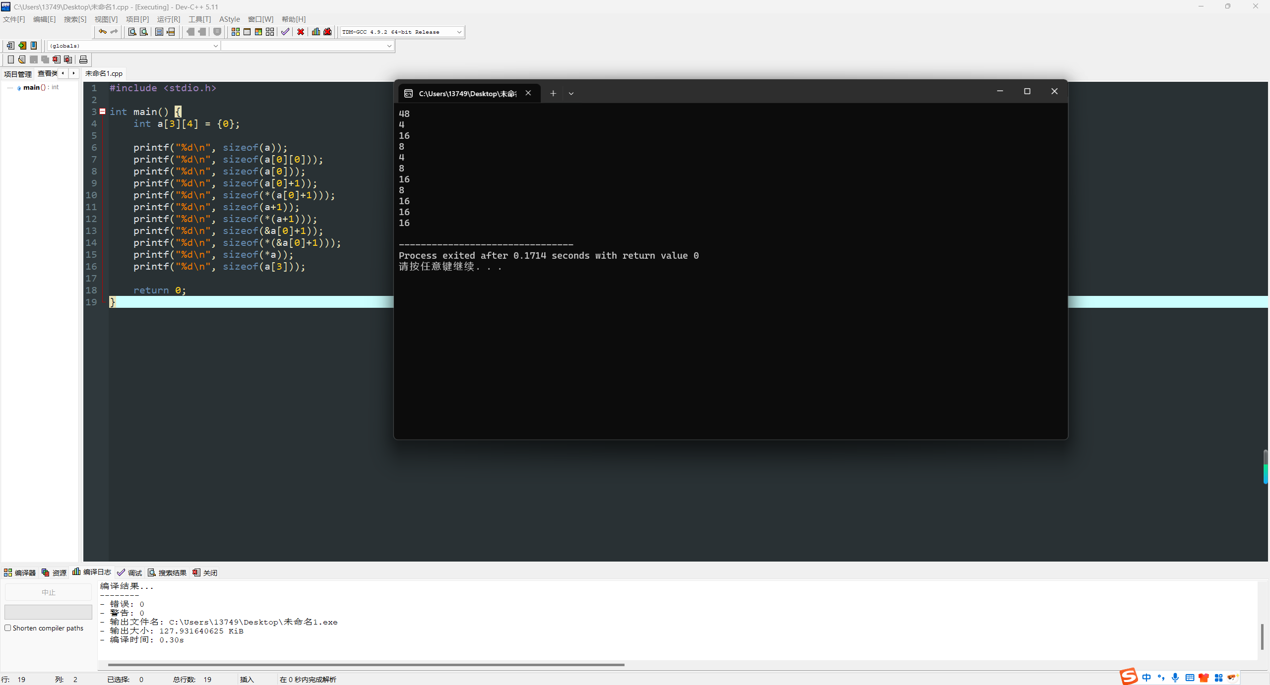Open the 运行[R] menu
1270x685 pixels.
[168, 19]
